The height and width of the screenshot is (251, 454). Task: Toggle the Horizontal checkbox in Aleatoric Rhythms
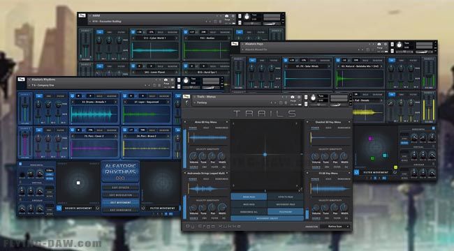pos(20,164)
